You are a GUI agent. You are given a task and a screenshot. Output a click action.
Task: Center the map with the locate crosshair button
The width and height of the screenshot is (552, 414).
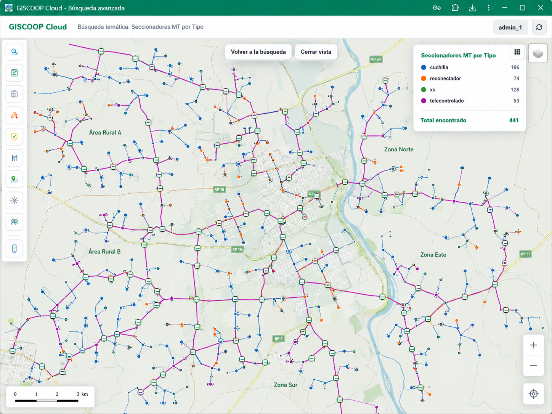[x=533, y=394]
